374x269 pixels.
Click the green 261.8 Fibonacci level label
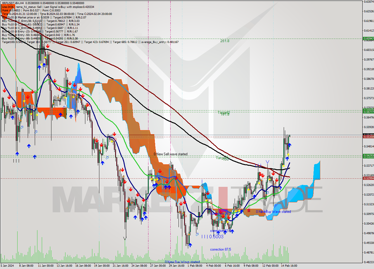(x=225, y=41)
